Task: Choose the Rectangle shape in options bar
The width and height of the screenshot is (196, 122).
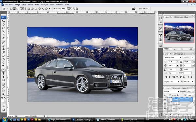Action: (29, 8)
